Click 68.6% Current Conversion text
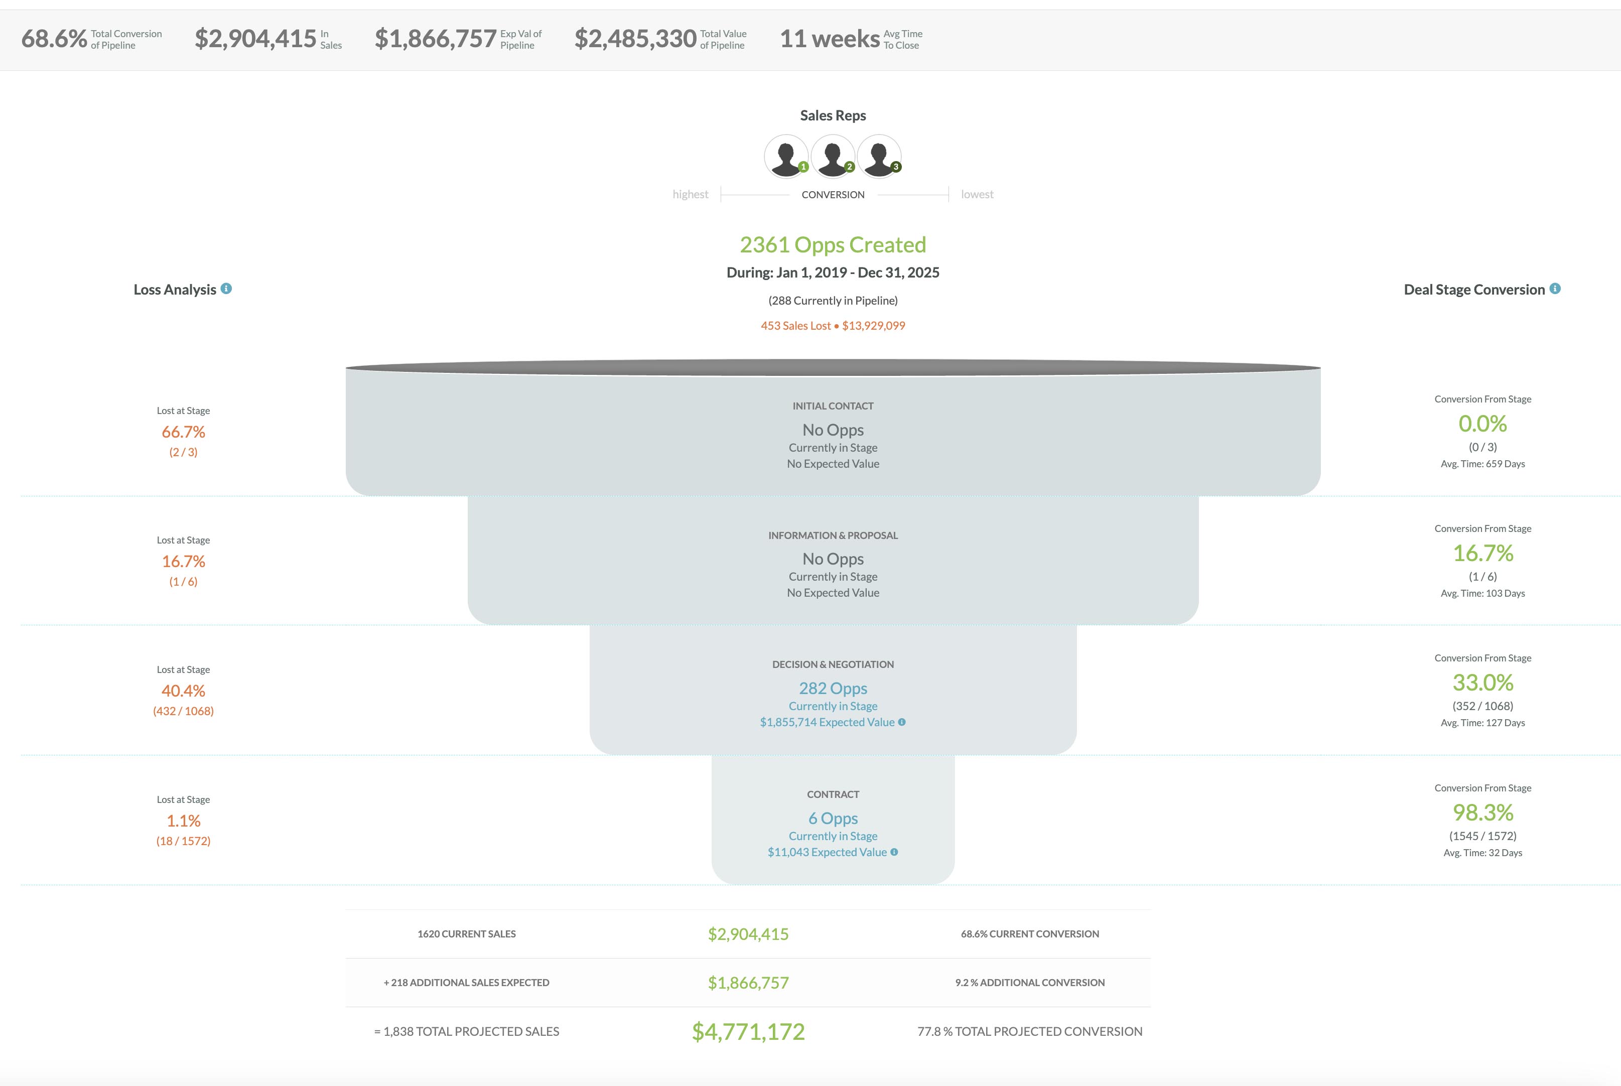This screenshot has height=1086, width=1621. click(x=1030, y=933)
